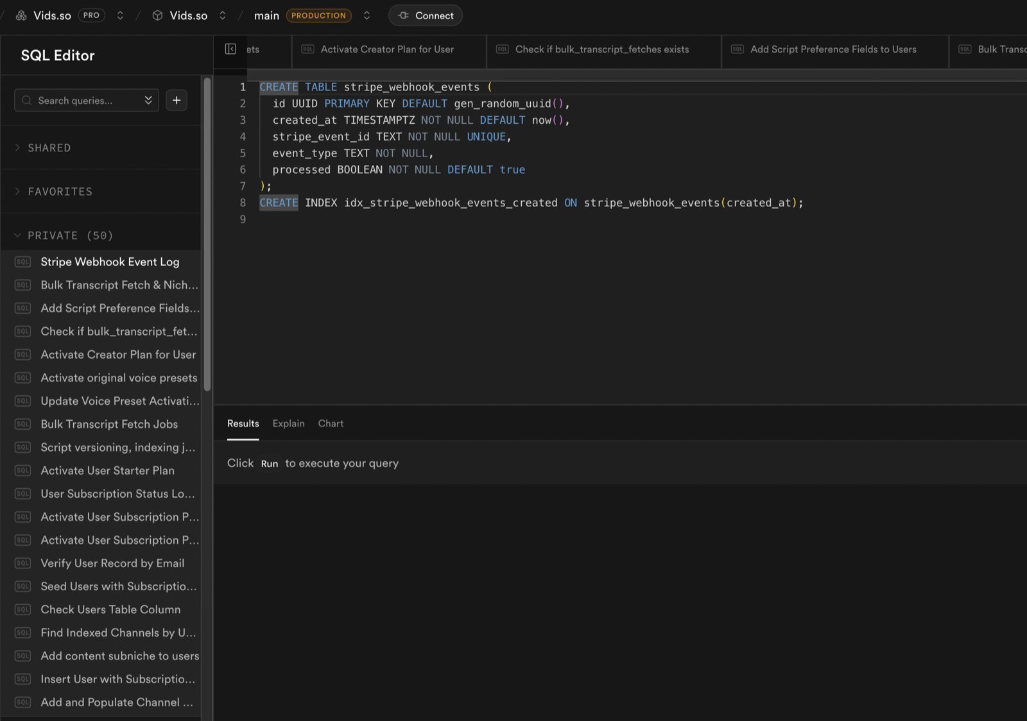This screenshot has width=1027, height=721.
Task: Click the main branch label
Action: (266, 15)
